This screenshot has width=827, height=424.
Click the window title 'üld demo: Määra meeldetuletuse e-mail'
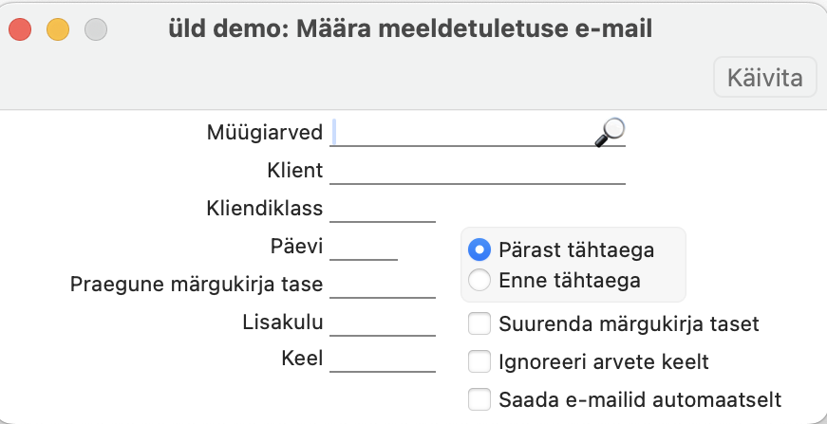point(409,29)
